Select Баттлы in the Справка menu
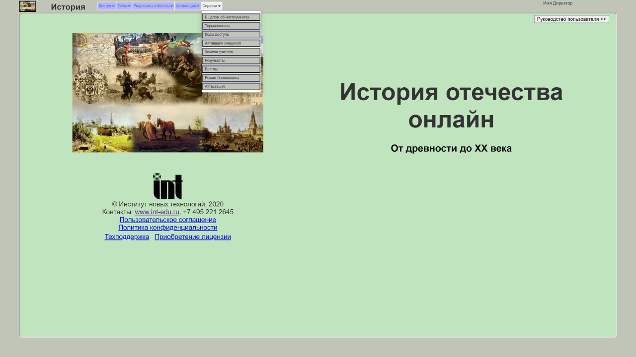The height and width of the screenshot is (357, 636). pyautogui.click(x=231, y=69)
